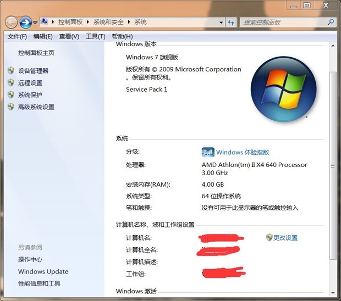This screenshot has width=341, height=301.
Task: Open the 查看(V) menu
Action: coord(69,36)
